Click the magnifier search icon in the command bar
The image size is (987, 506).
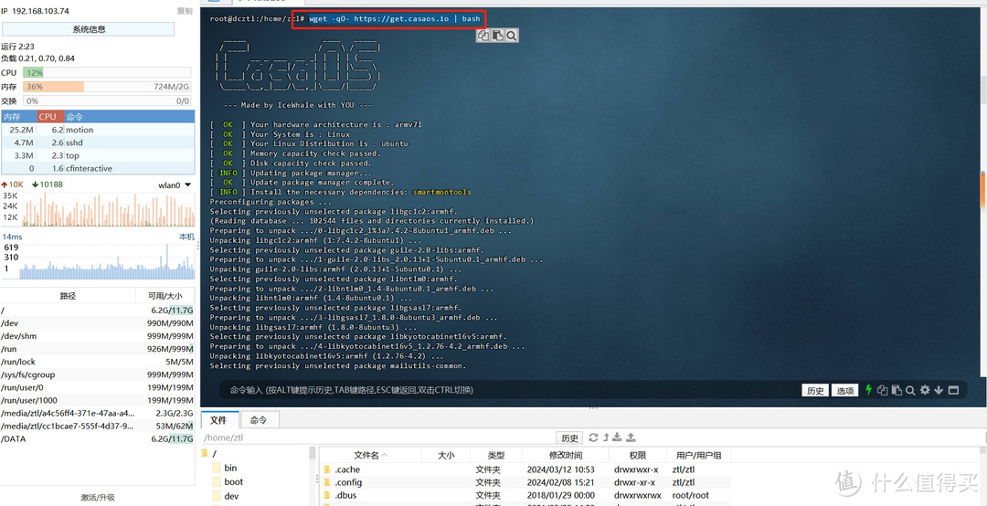pos(910,390)
